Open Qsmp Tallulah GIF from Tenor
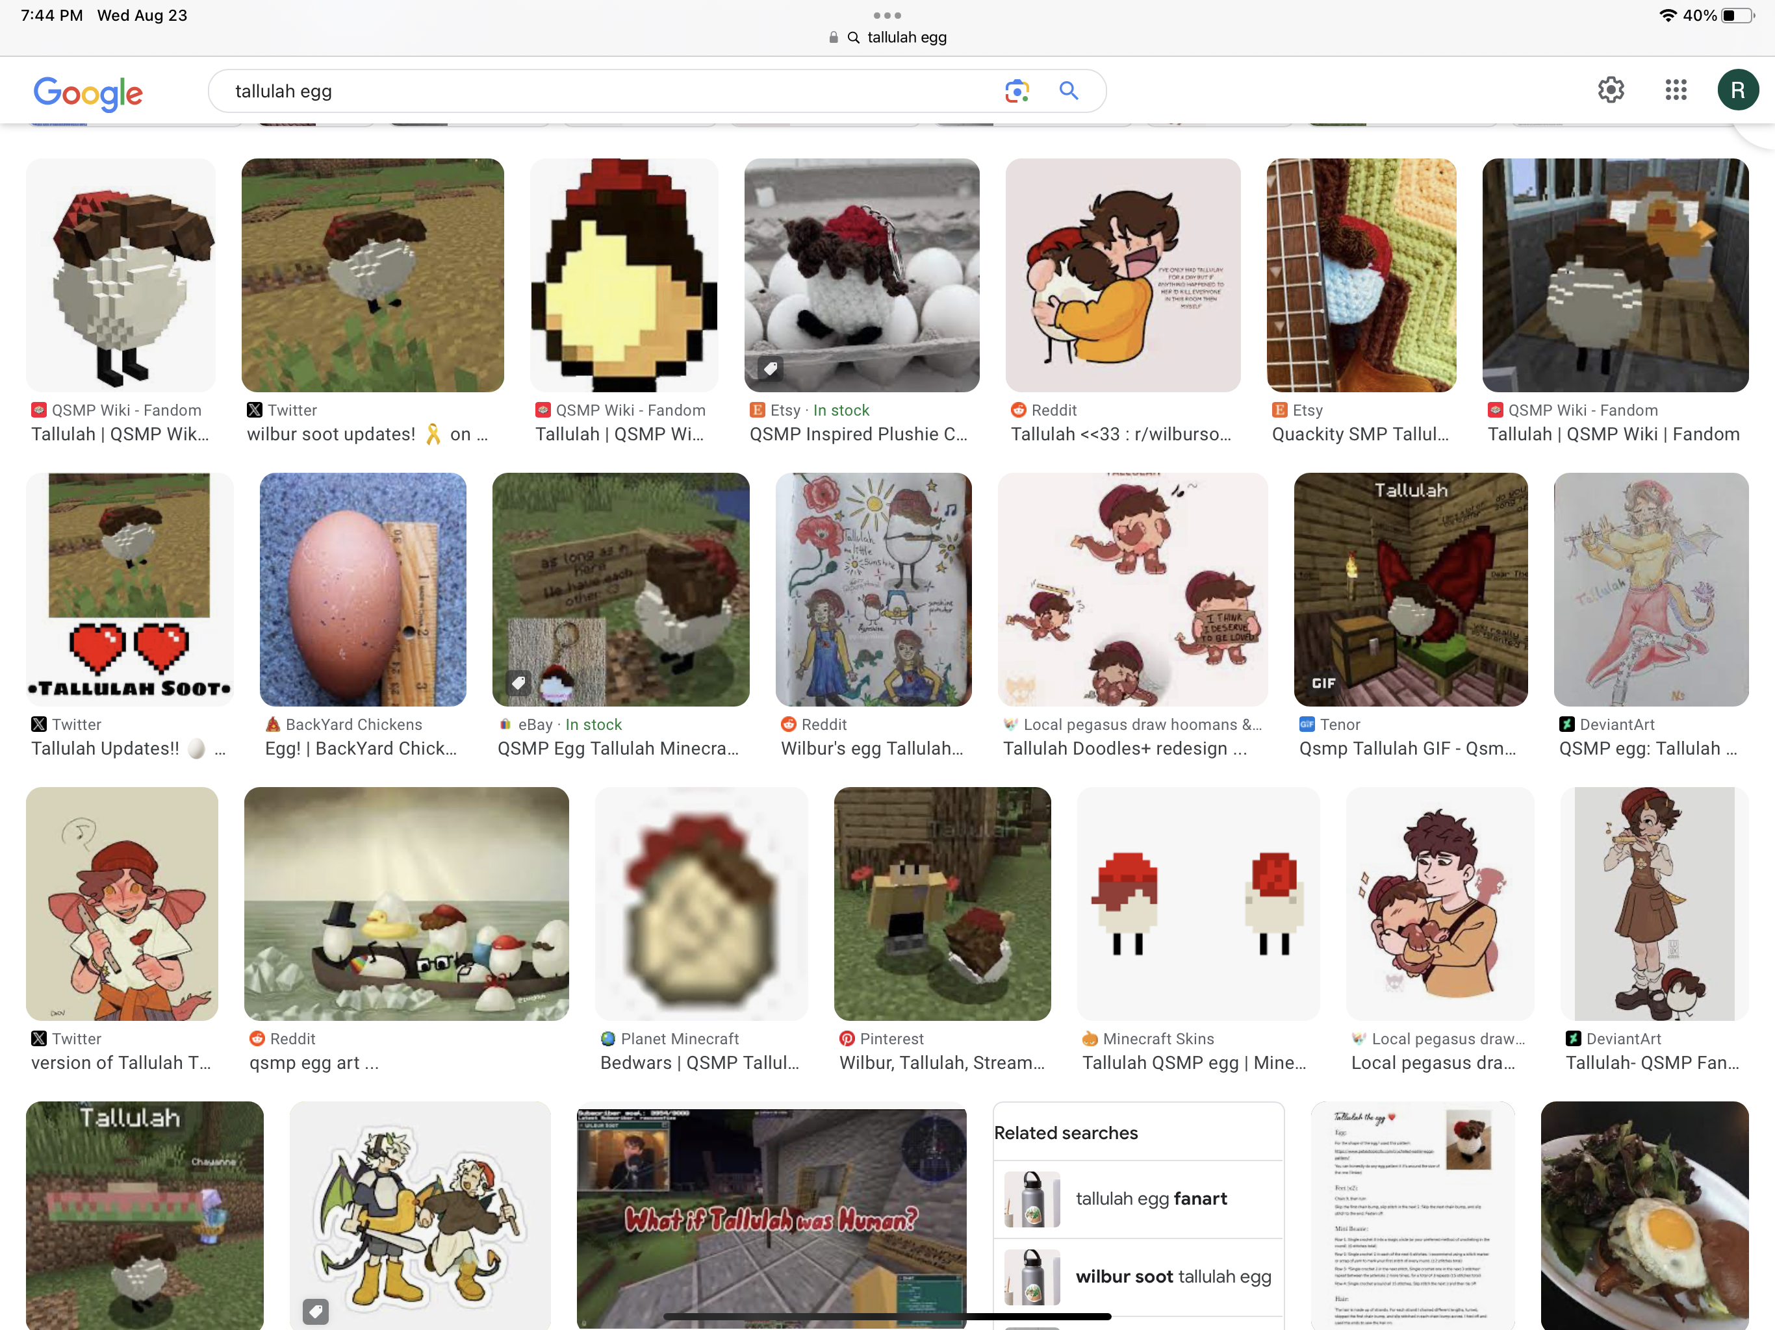This screenshot has height=1330, width=1775. pos(1411,590)
